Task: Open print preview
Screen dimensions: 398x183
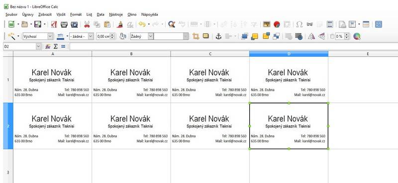Action: point(74,24)
